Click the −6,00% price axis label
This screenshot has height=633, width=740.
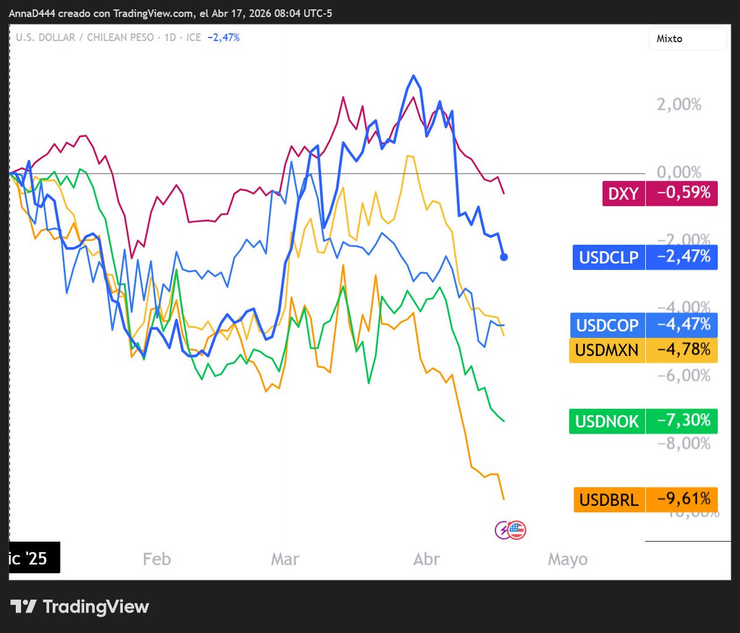tap(683, 375)
